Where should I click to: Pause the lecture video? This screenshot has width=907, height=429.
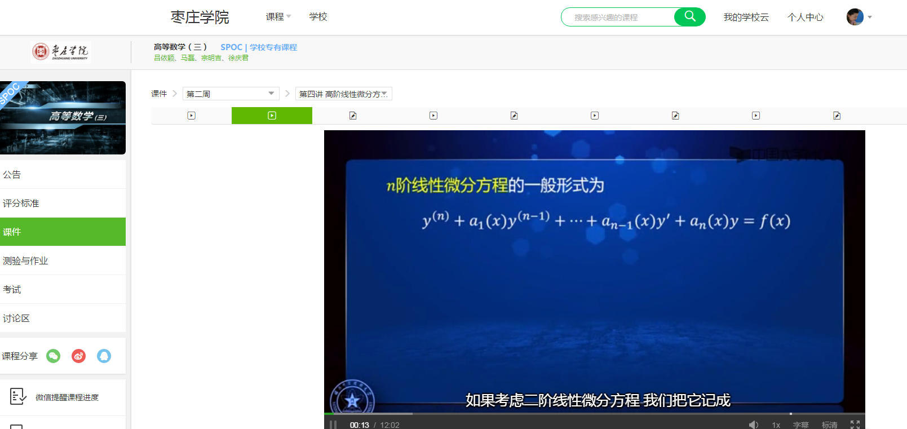pos(333,424)
